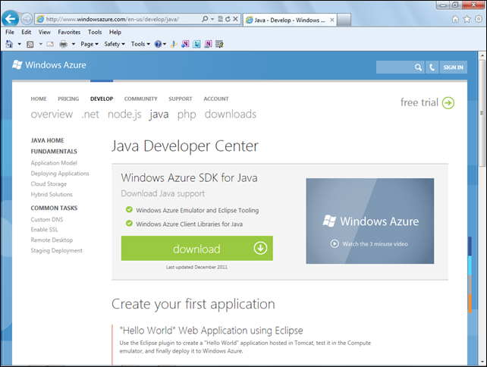Click the OneNote Linked Notes icon
This screenshot has height=367, width=487.
click(x=208, y=44)
